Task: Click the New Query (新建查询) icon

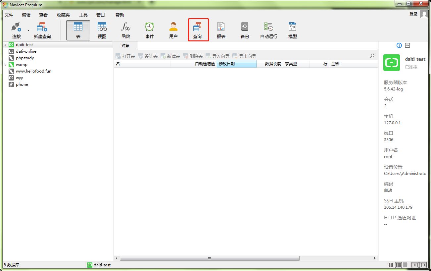Action: point(42,30)
